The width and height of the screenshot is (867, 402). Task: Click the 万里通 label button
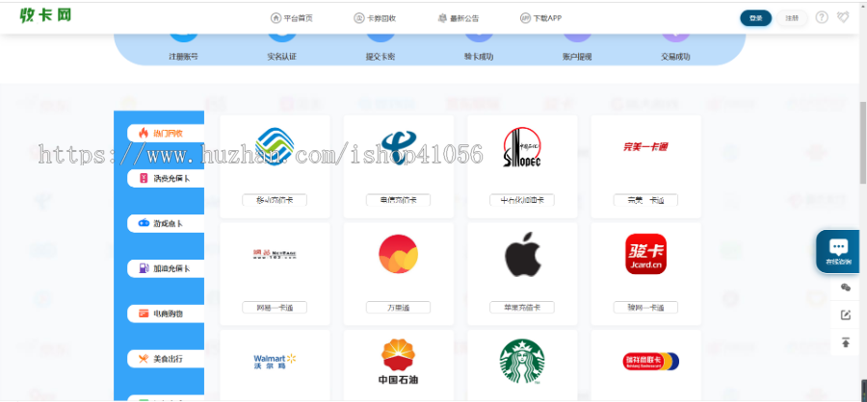pyautogui.click(x=398, y=308)
